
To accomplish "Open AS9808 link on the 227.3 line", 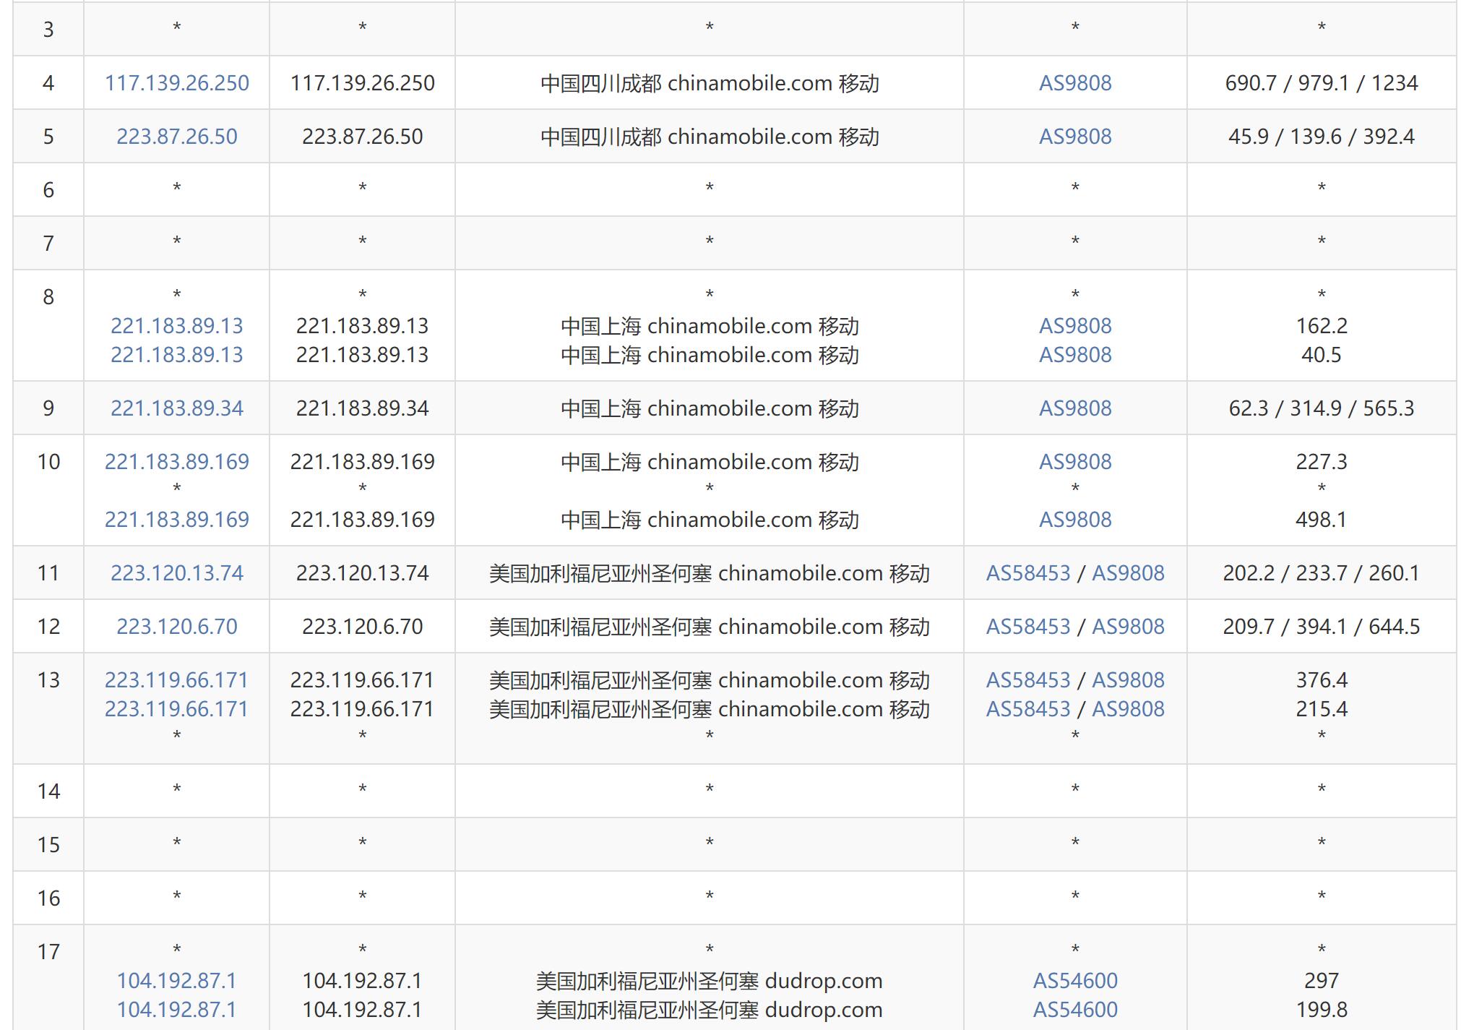I will click(1075, 462).
